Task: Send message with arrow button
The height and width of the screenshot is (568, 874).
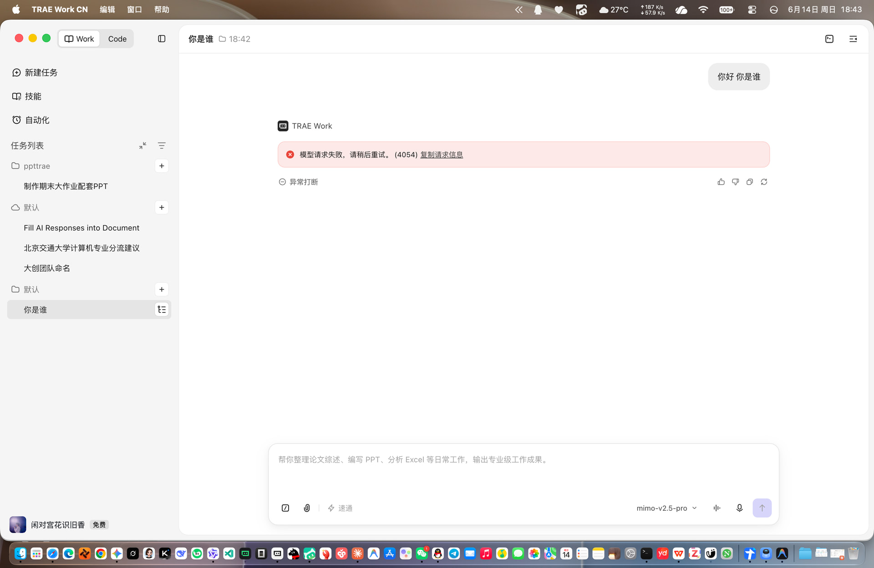Action: click(762, 508)
